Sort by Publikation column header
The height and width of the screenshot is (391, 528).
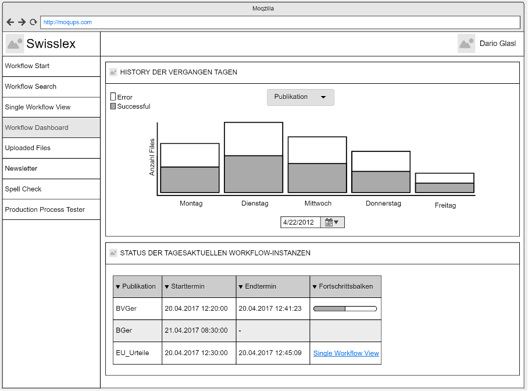pyautogui.click(x=137, y=286)
